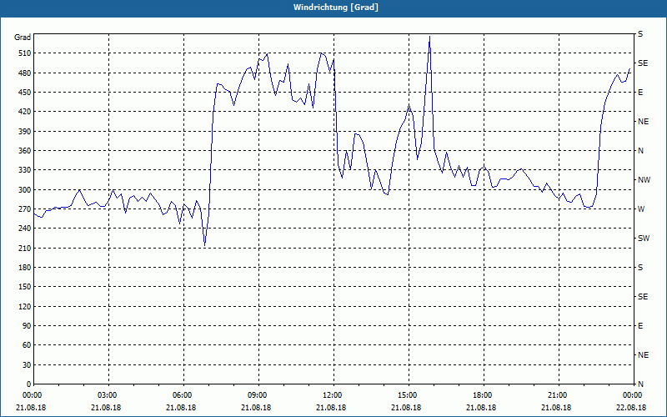This screenshot has height=417, width=667.
Task: Click the '00:00' label above date 21.08.18
Action: [34, 395]
